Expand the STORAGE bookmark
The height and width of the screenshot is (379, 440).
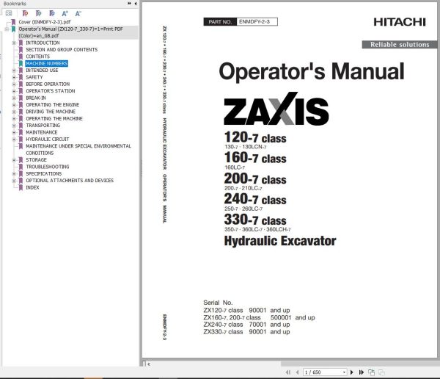(14, 159)
